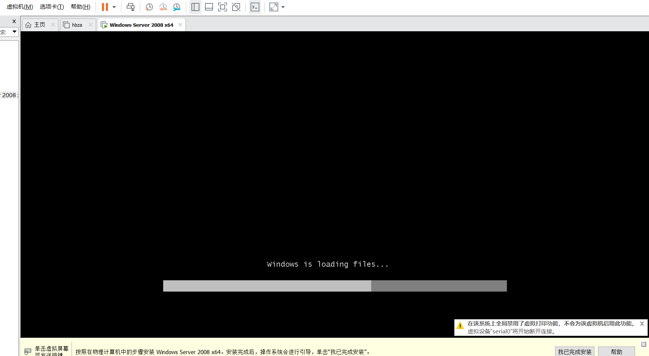649x356 pixels.
Task: Open the power options dropdown arrow
Action: [114, 7]
